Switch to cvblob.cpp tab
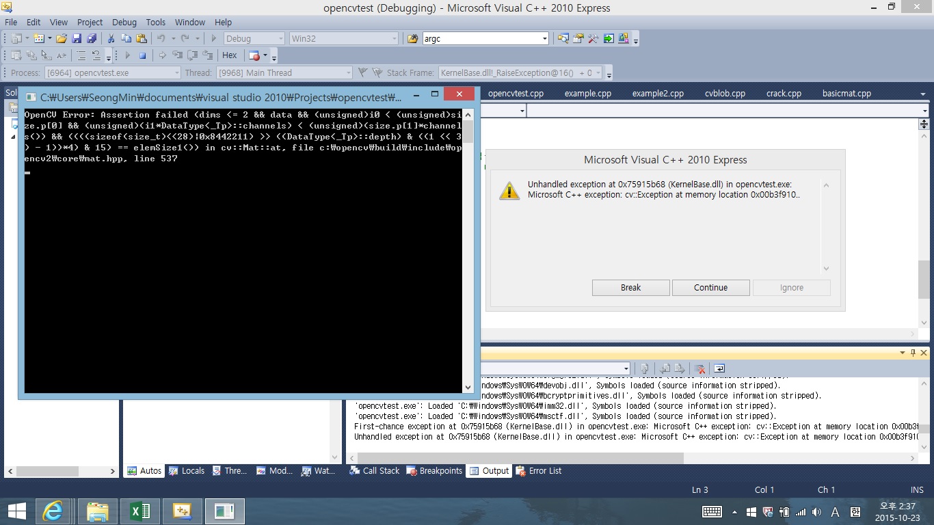 click(x=725, y=94)
